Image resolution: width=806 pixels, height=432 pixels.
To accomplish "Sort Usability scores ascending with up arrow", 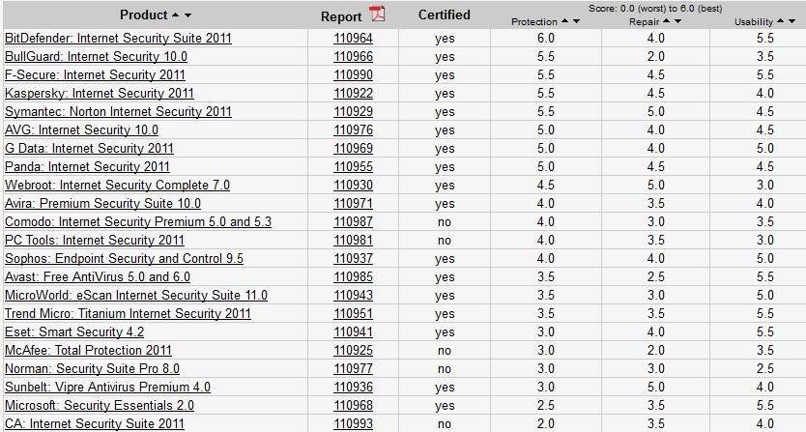I will (x=781, y=21).
